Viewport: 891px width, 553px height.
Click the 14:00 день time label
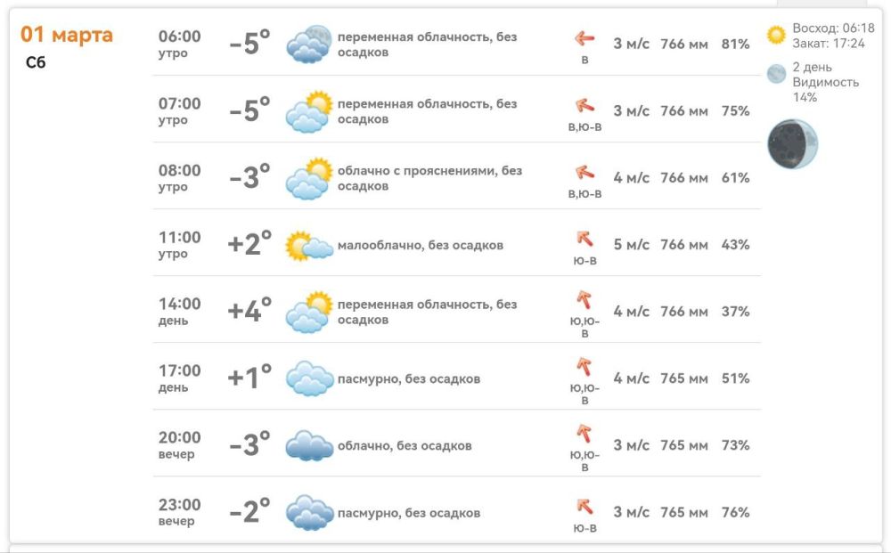(x=180, y=311)
